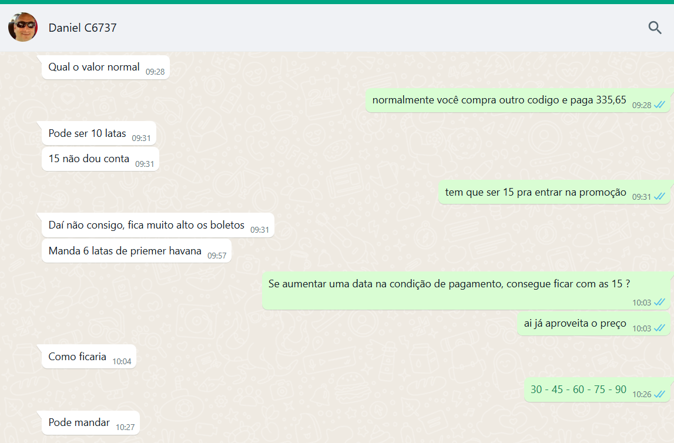The height and width of the screenshot is (443, 674).
Task: Click blue ticks on 'Se aumentar uma data' message
Action: pos(659,303)
